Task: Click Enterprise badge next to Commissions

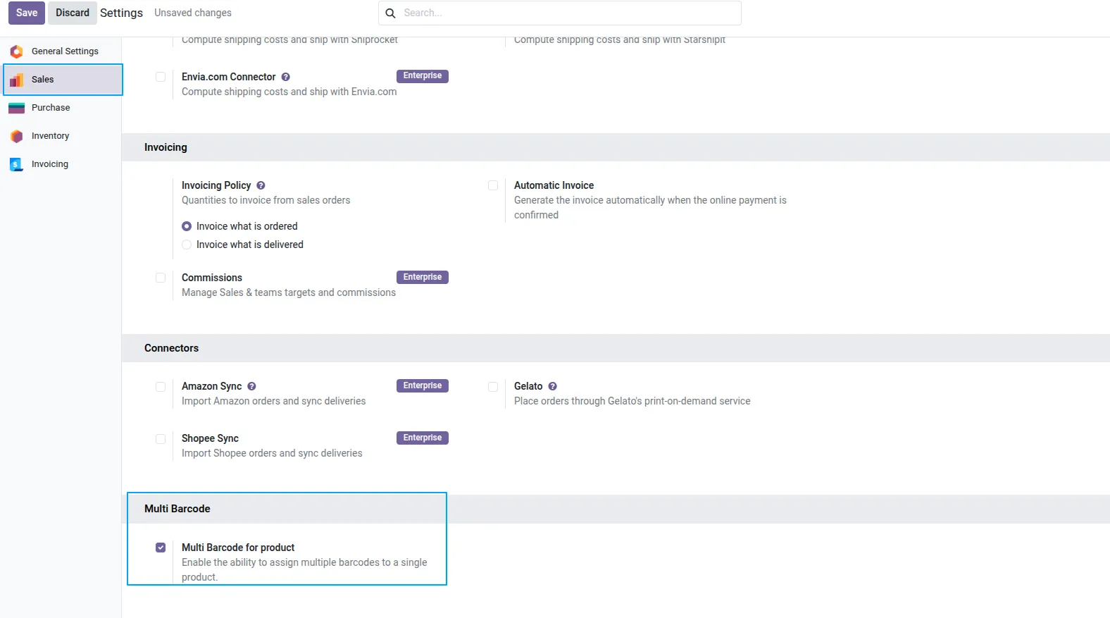Action: [x=423, y=277]
